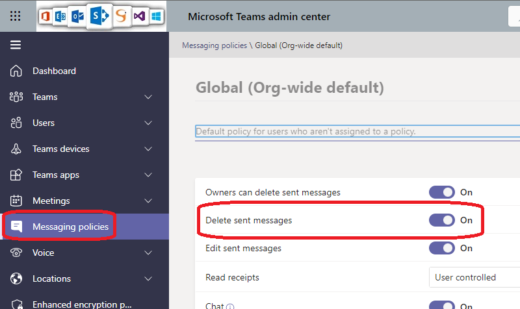This screenshot has height=309, width=520.
Task: Click the Dashboard home icon
Action: pyautogui.click(x=16, y=71)
